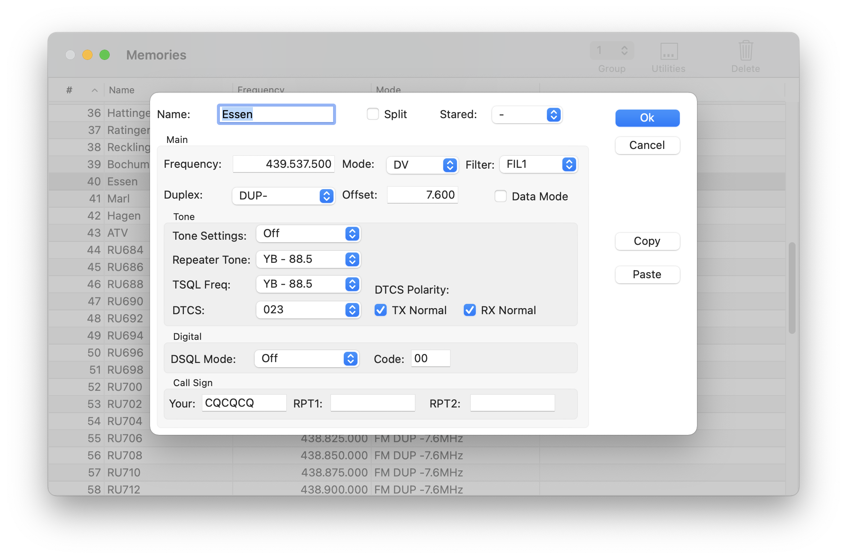
Task: Select memory row 57 RU710
Action: click(x=417, y=473)
